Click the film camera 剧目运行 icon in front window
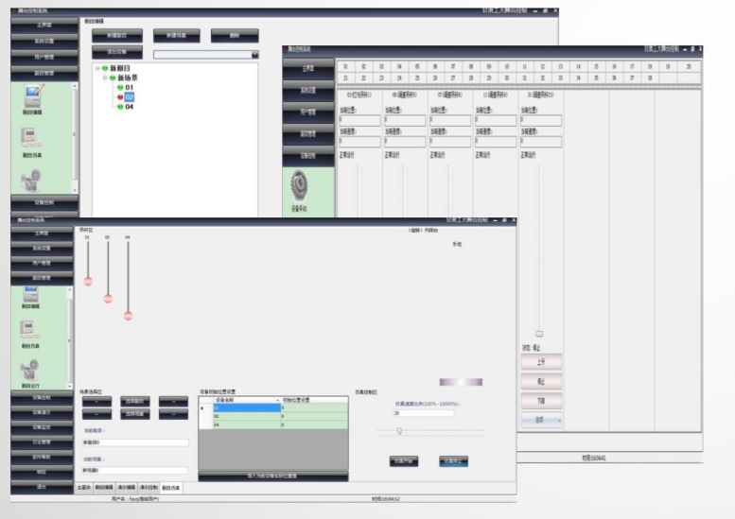 (30, 369)
